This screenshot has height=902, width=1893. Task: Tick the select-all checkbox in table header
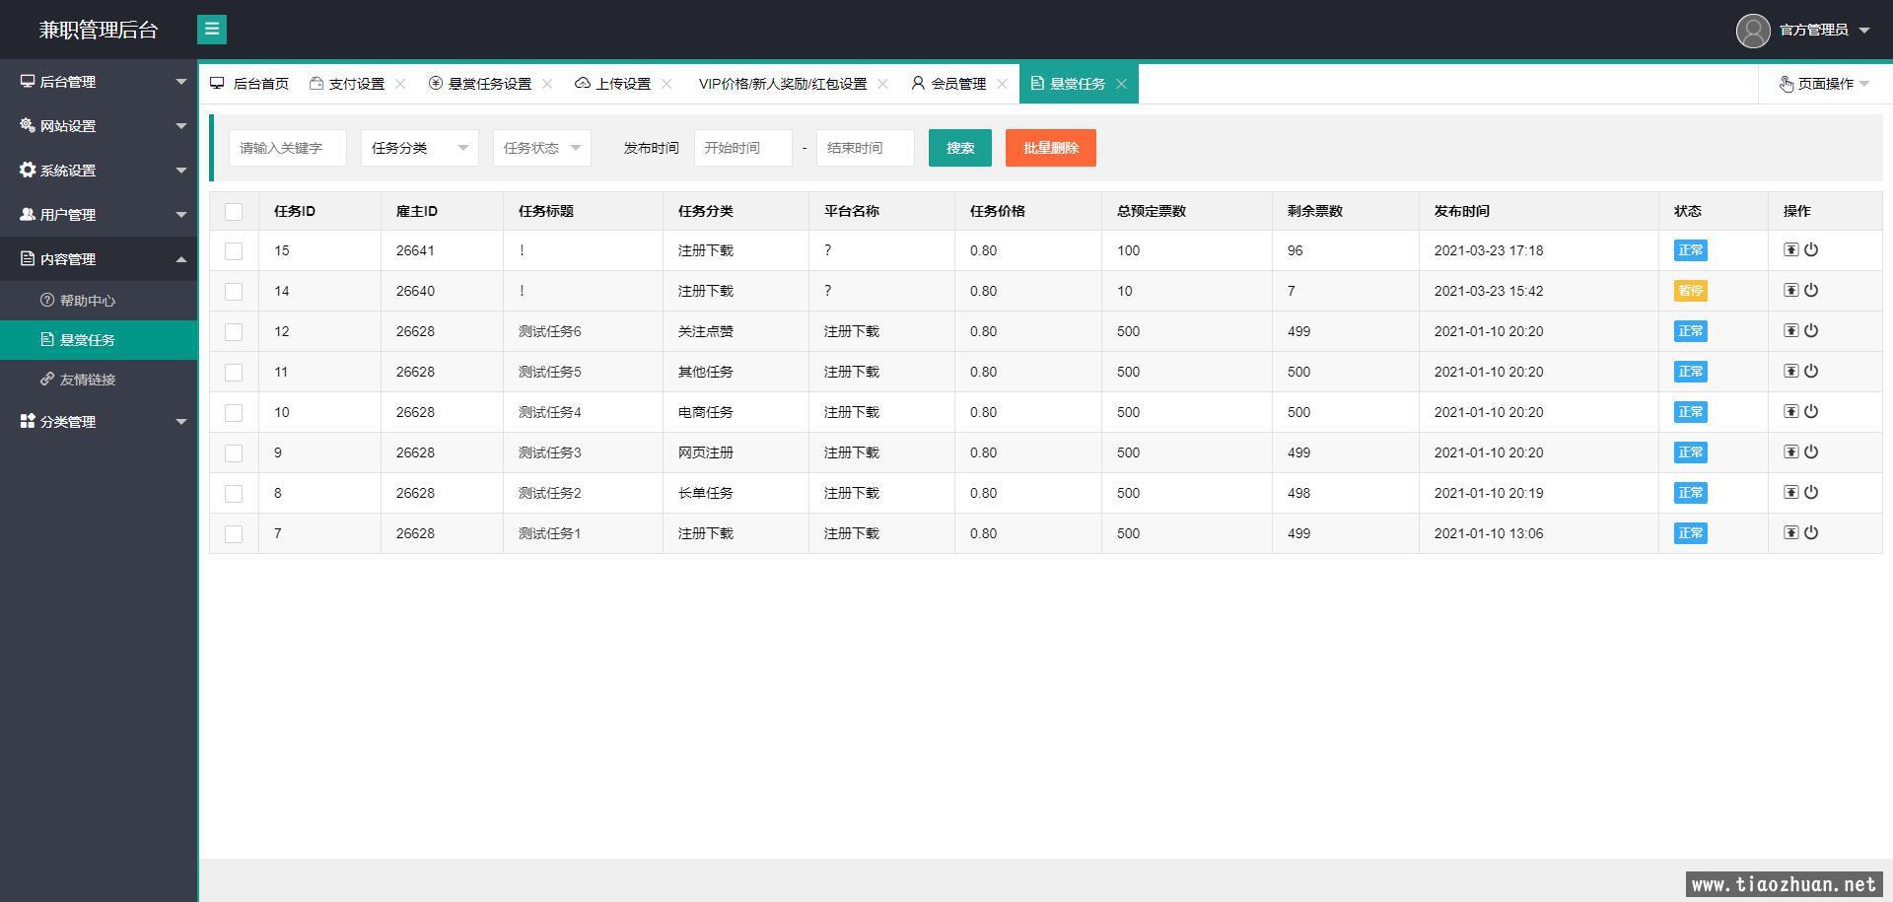point(234,211)
